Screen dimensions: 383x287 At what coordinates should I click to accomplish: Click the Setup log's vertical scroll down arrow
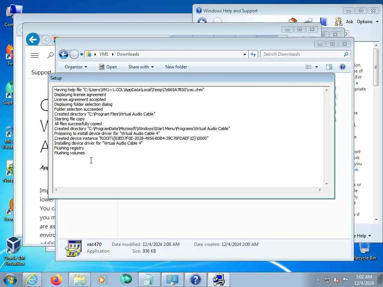coord(327,184)
